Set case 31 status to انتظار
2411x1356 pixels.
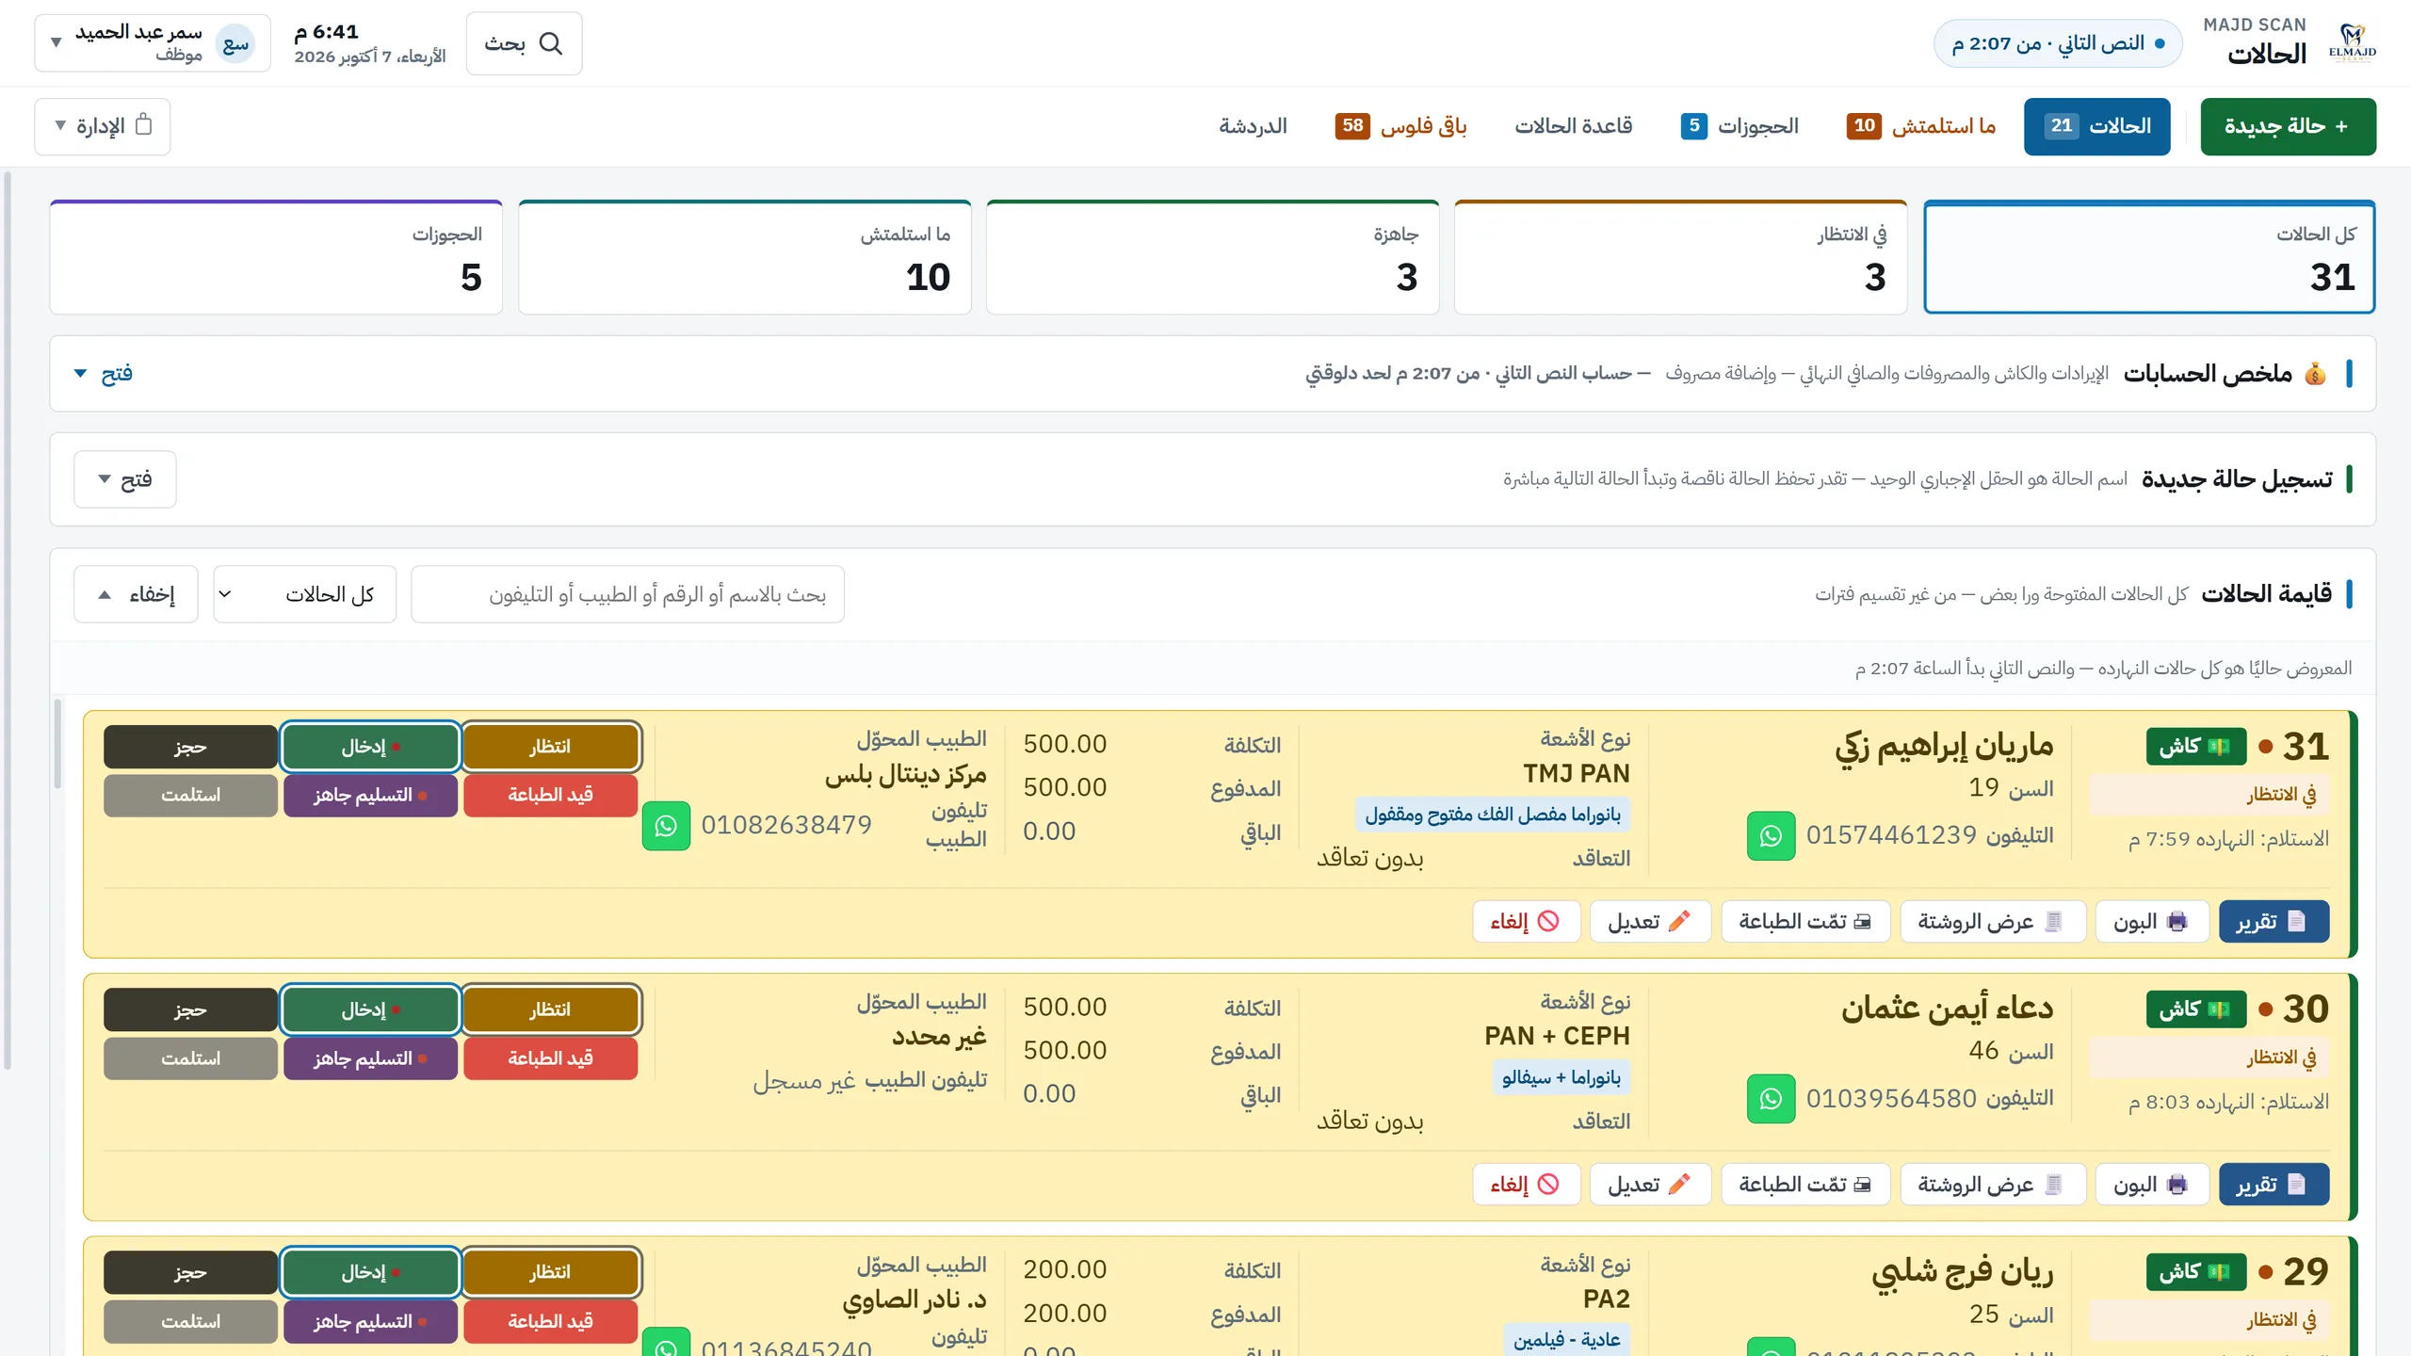point(551,747)
